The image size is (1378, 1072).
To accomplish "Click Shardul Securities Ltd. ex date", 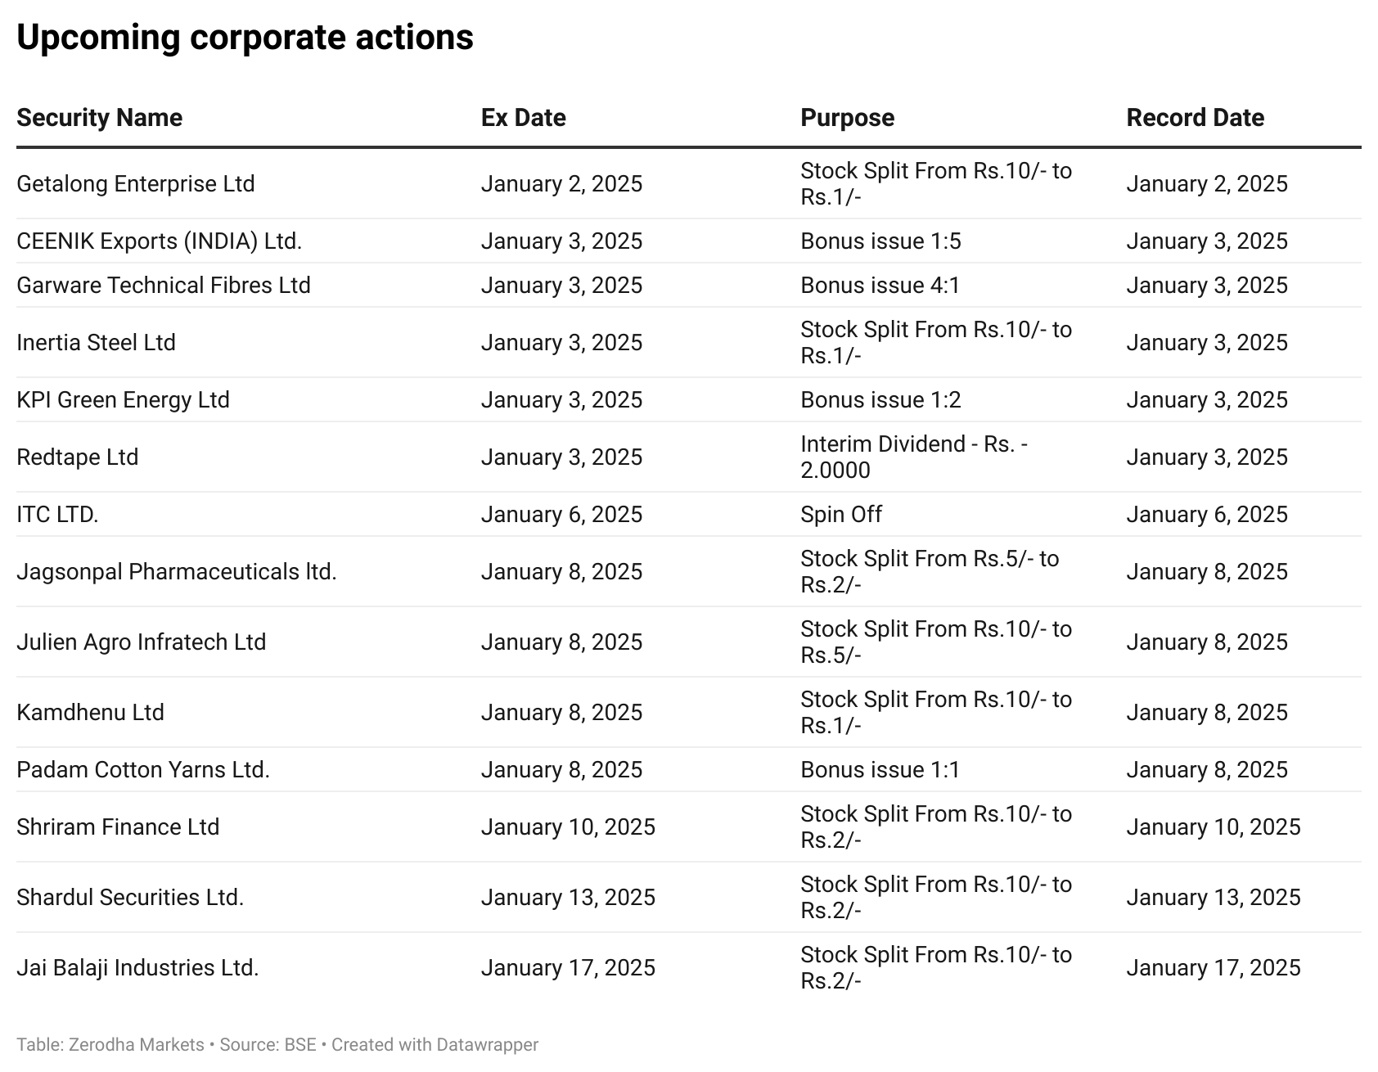I will point(568,898).
